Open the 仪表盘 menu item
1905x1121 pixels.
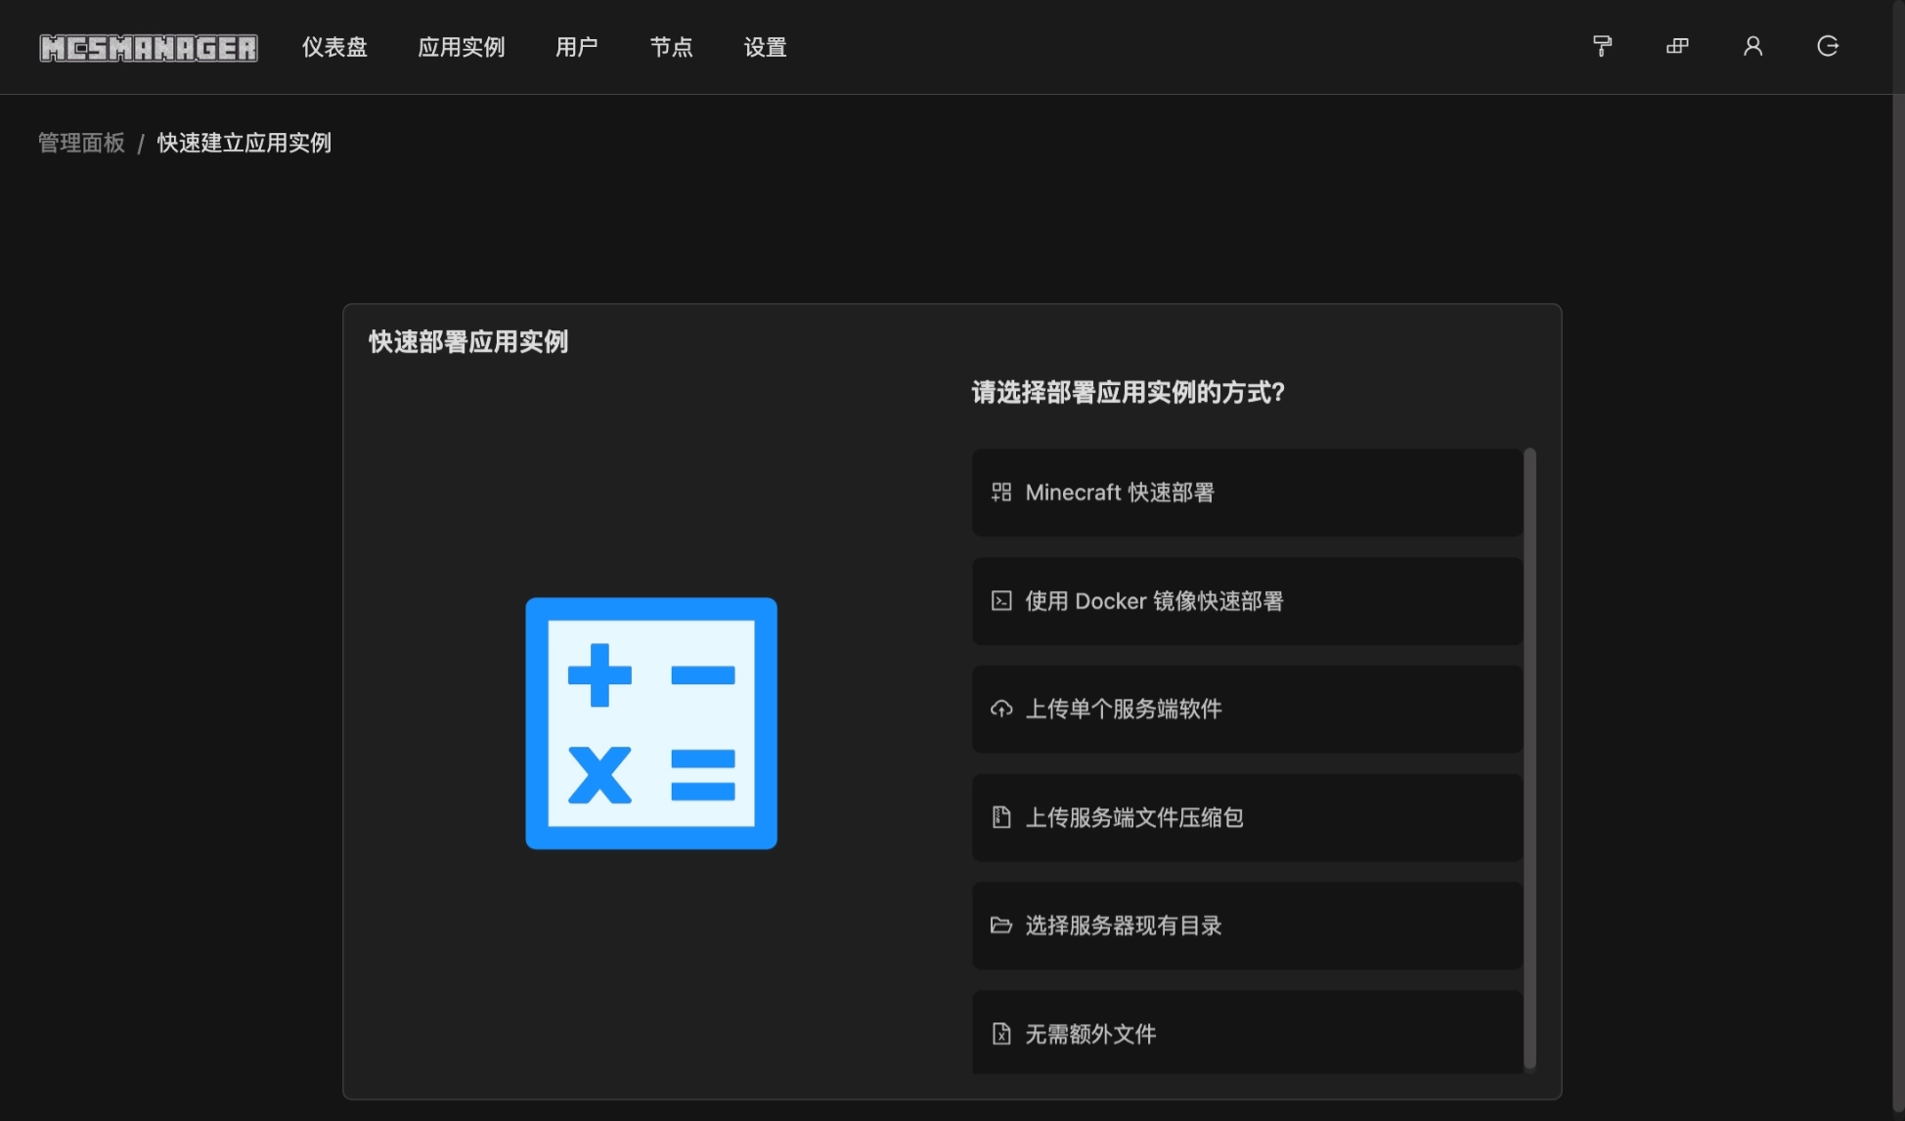(334, 47)
